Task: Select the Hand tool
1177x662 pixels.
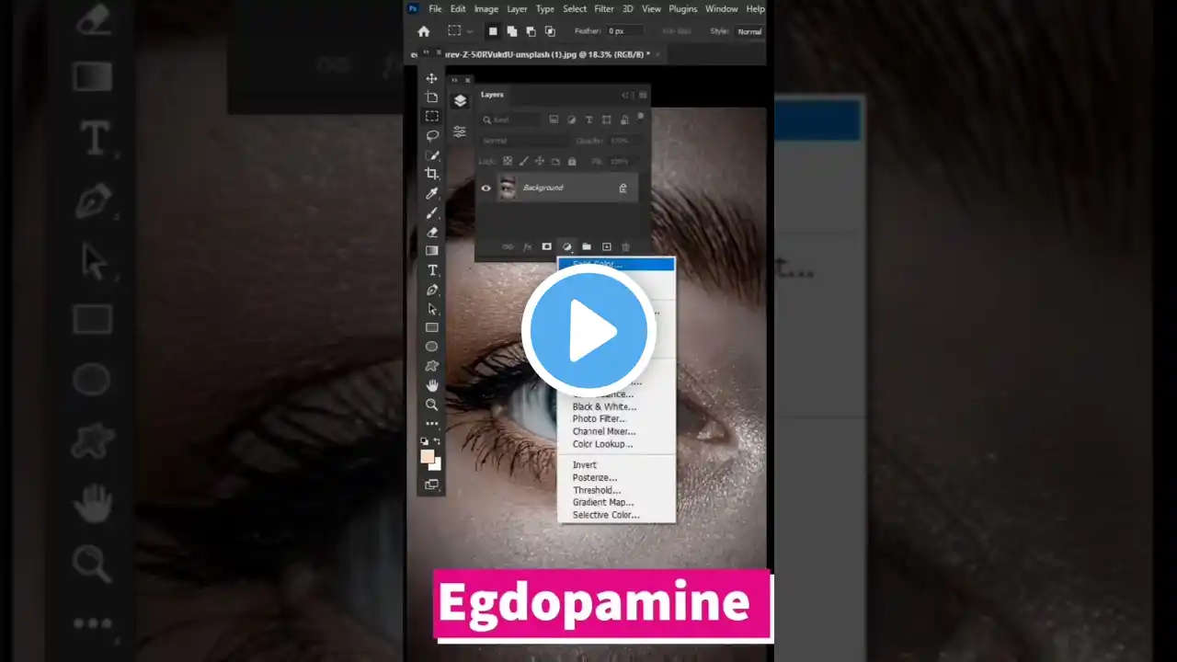Action: 431,385
